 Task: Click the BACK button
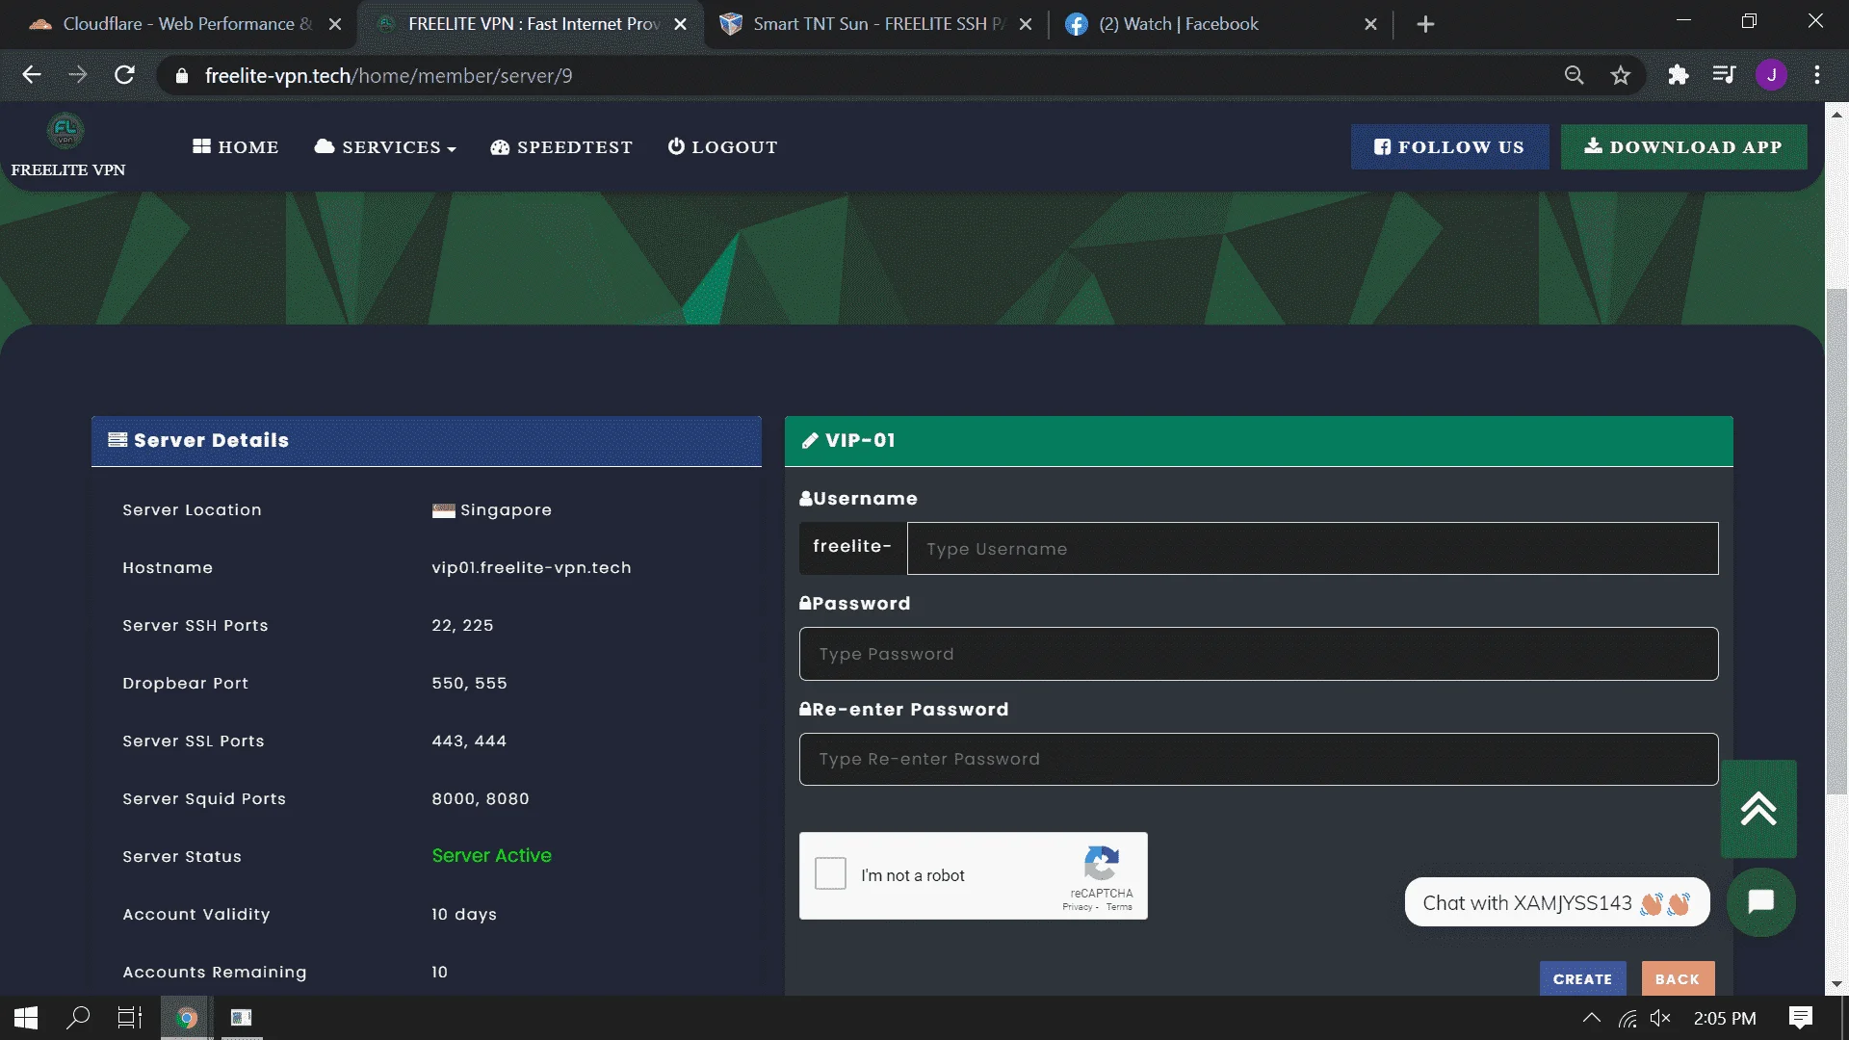point(1678,978)
